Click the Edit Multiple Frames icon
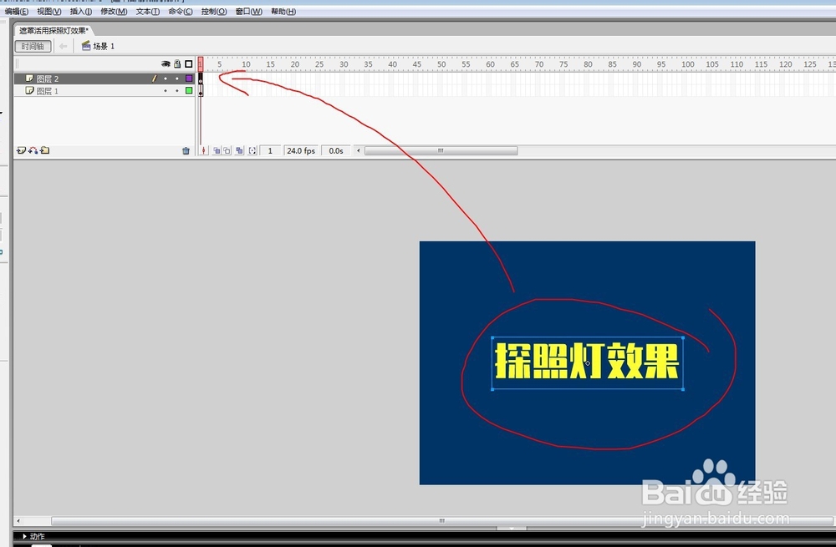This screenshot has width=836, height=547. [x=240, y=149]
